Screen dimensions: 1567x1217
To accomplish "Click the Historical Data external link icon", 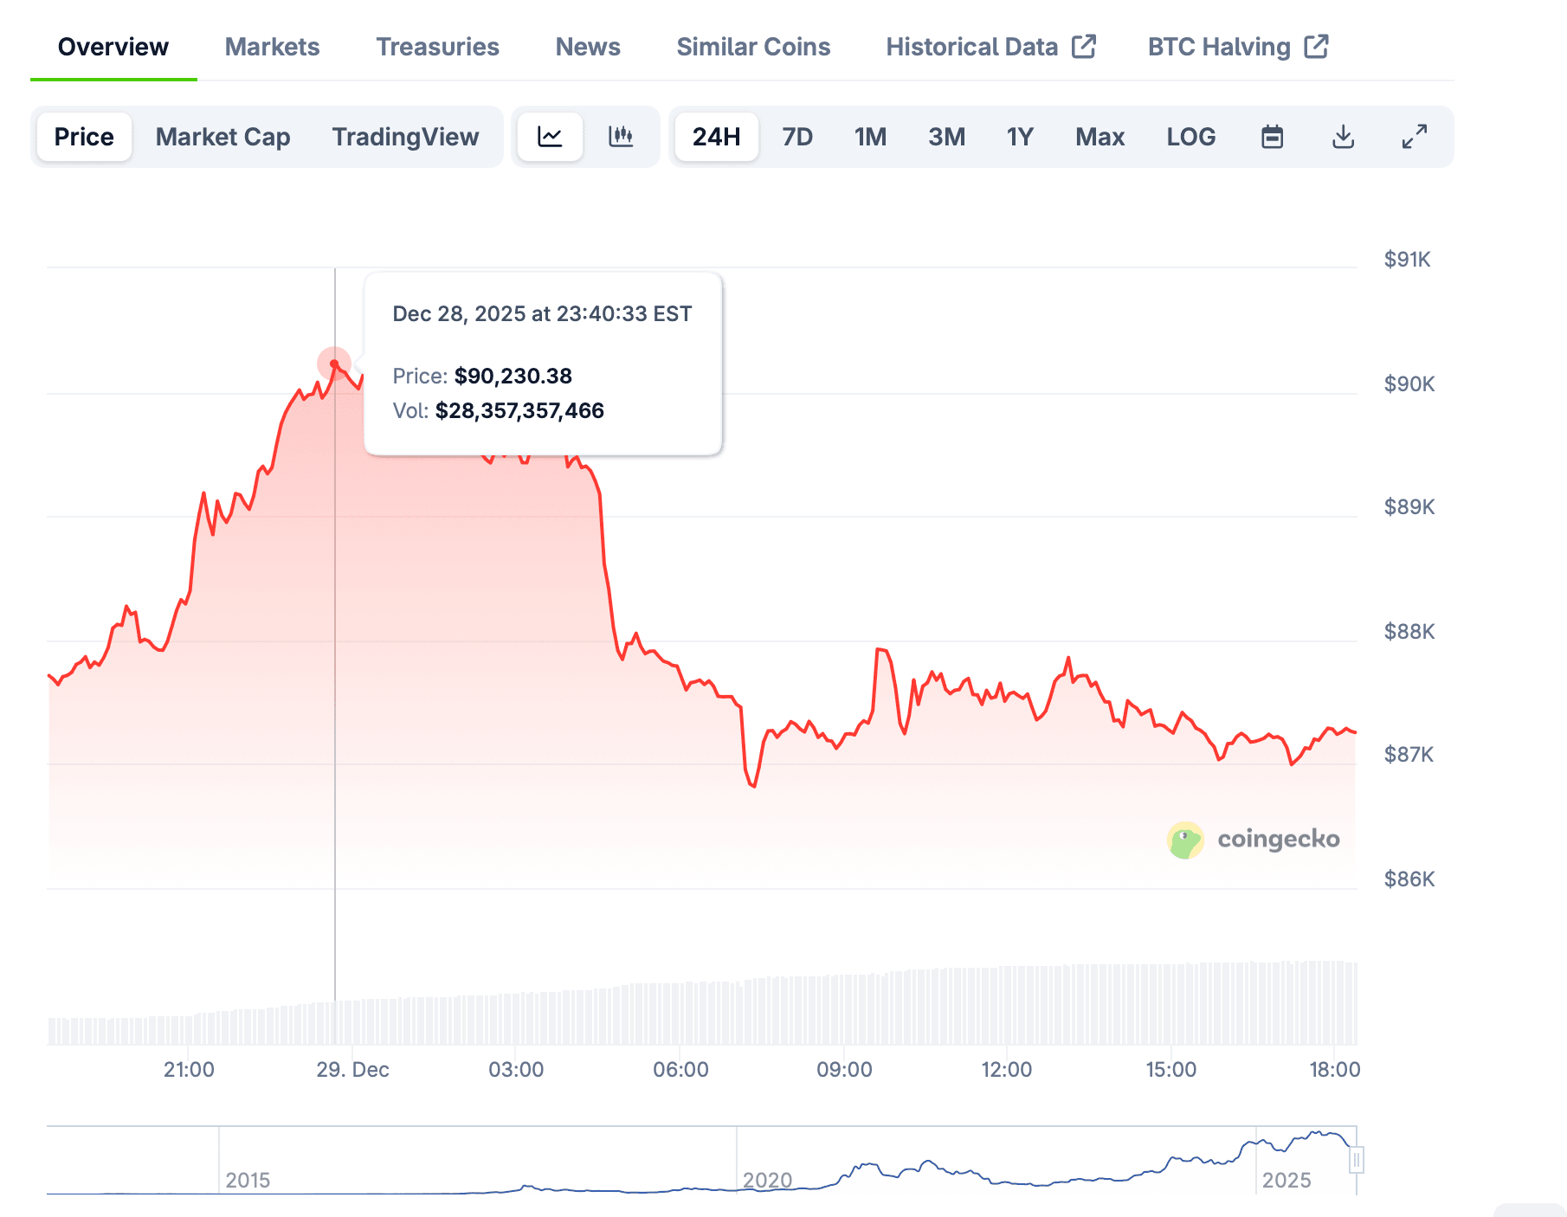I will tap(1084, 47).
